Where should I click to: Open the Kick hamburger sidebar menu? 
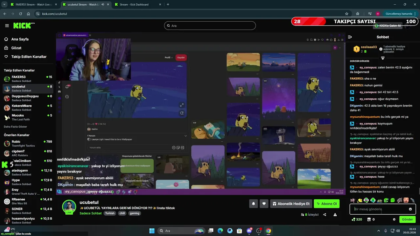tap(7, 26)
